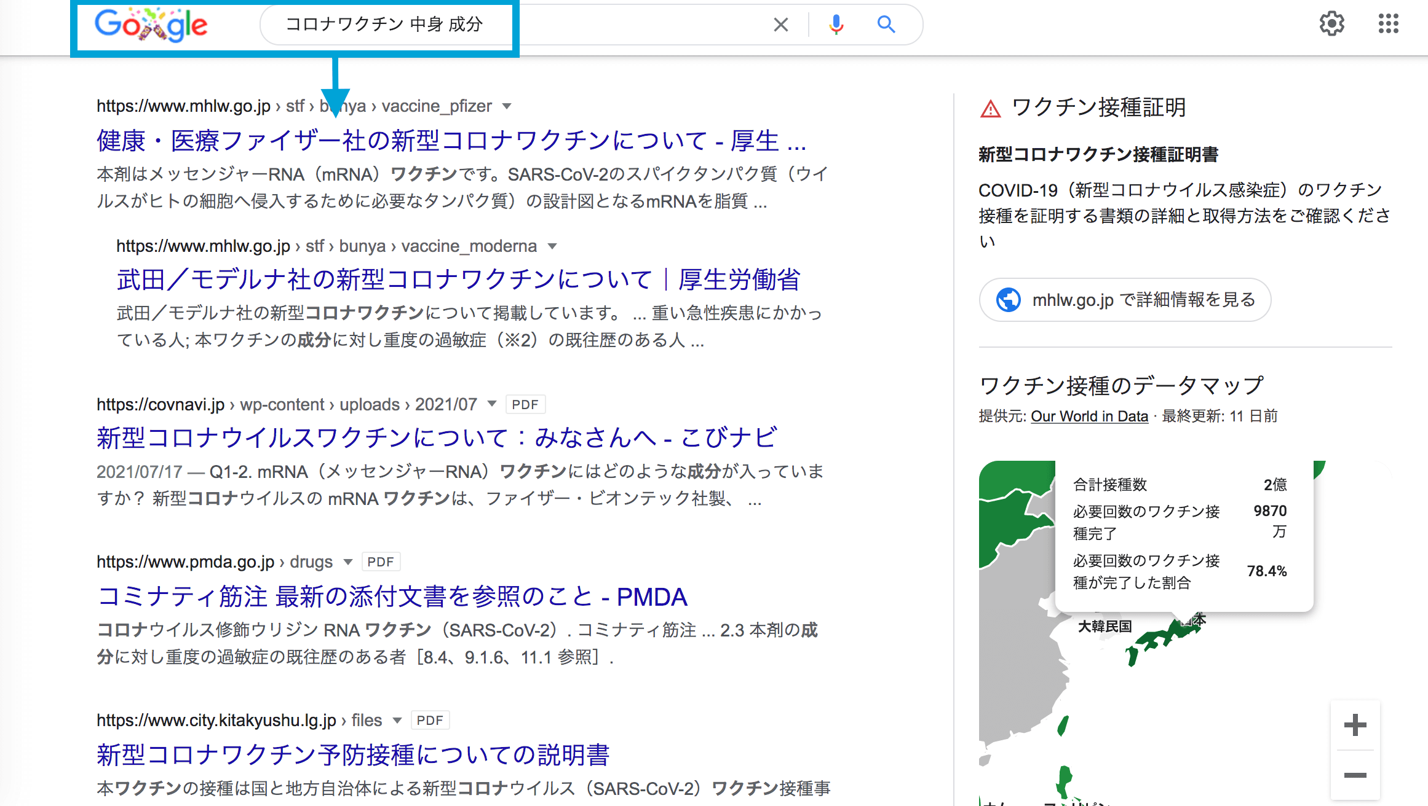Click the ワクチン接種のデータマップ heading
The height and width of the screenshot is (806, 1428).
point(1121,385)
